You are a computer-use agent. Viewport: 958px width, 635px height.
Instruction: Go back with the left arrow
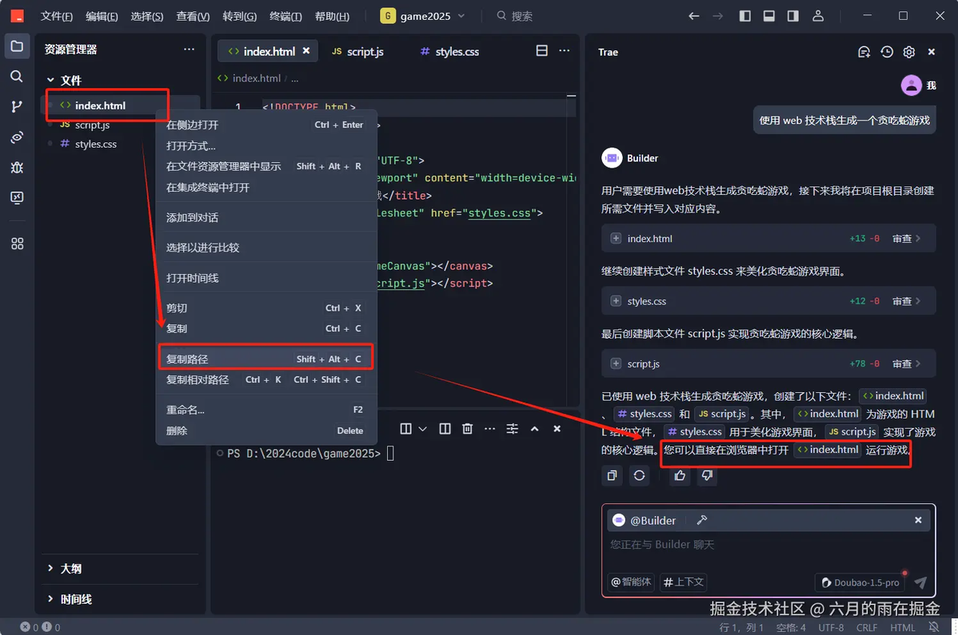tap(694, 16)
